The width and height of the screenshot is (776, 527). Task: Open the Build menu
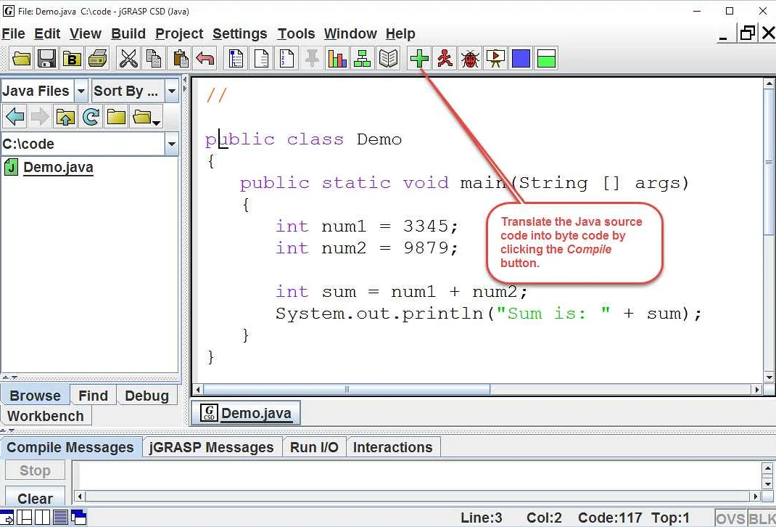128,33
